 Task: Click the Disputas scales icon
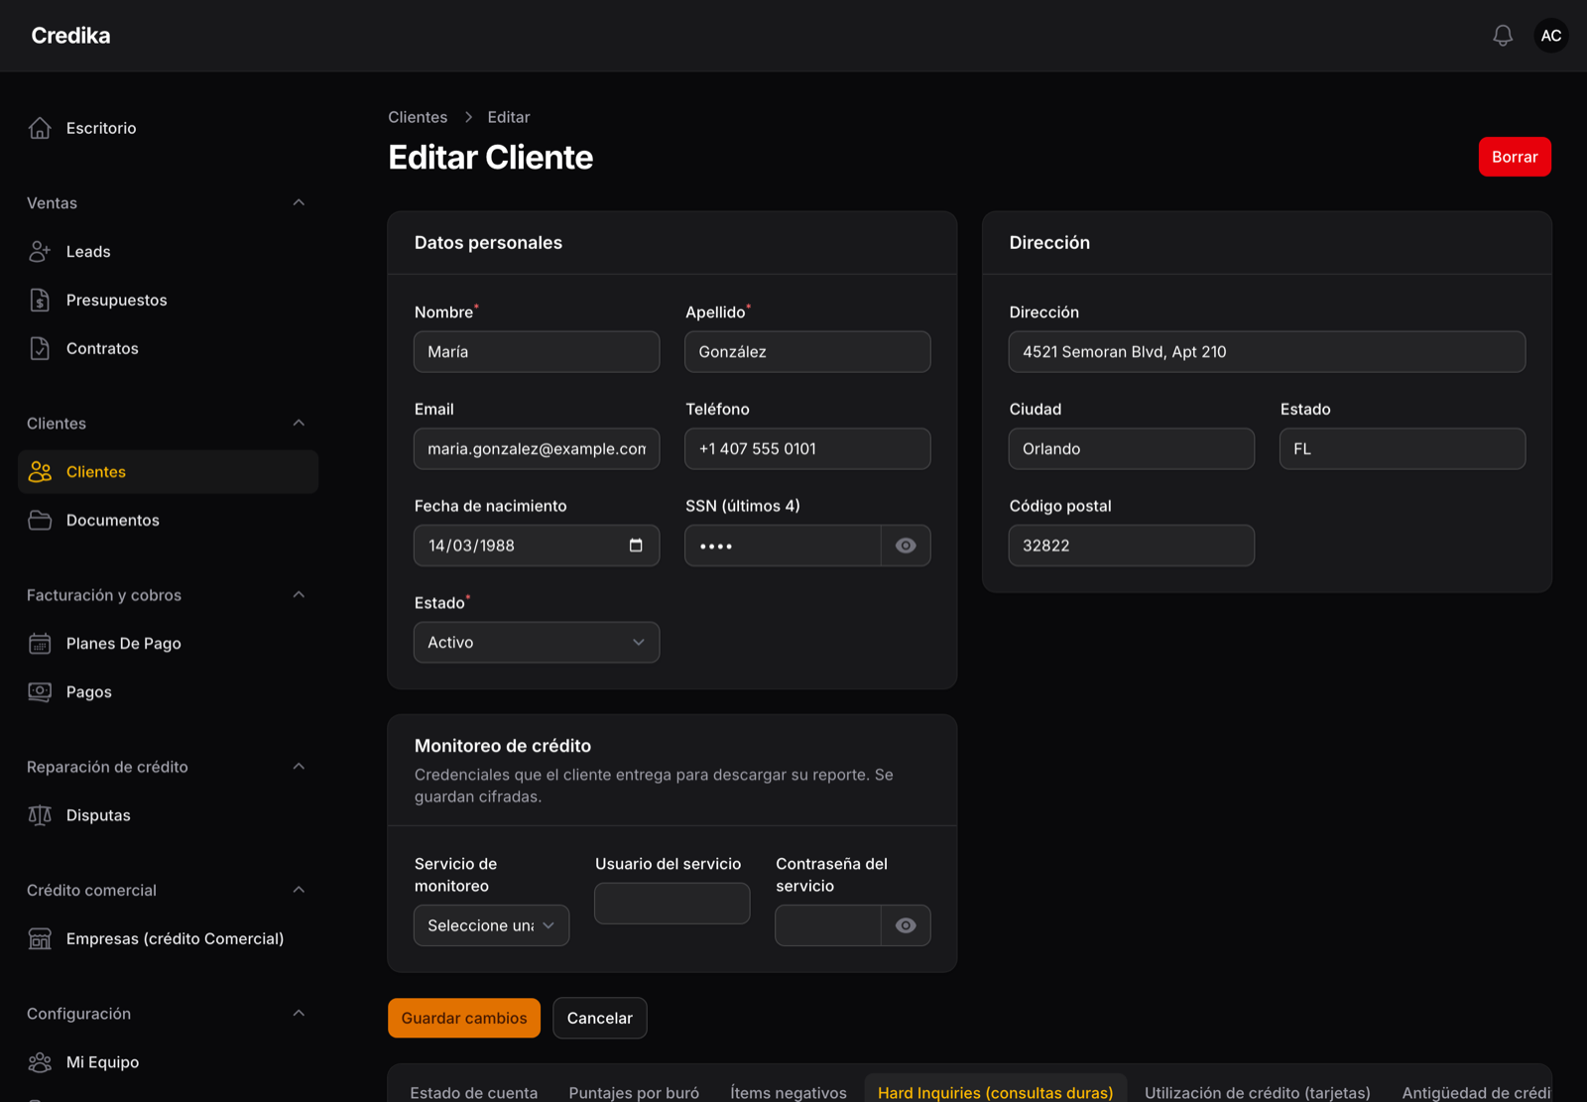tap(40, 815)
